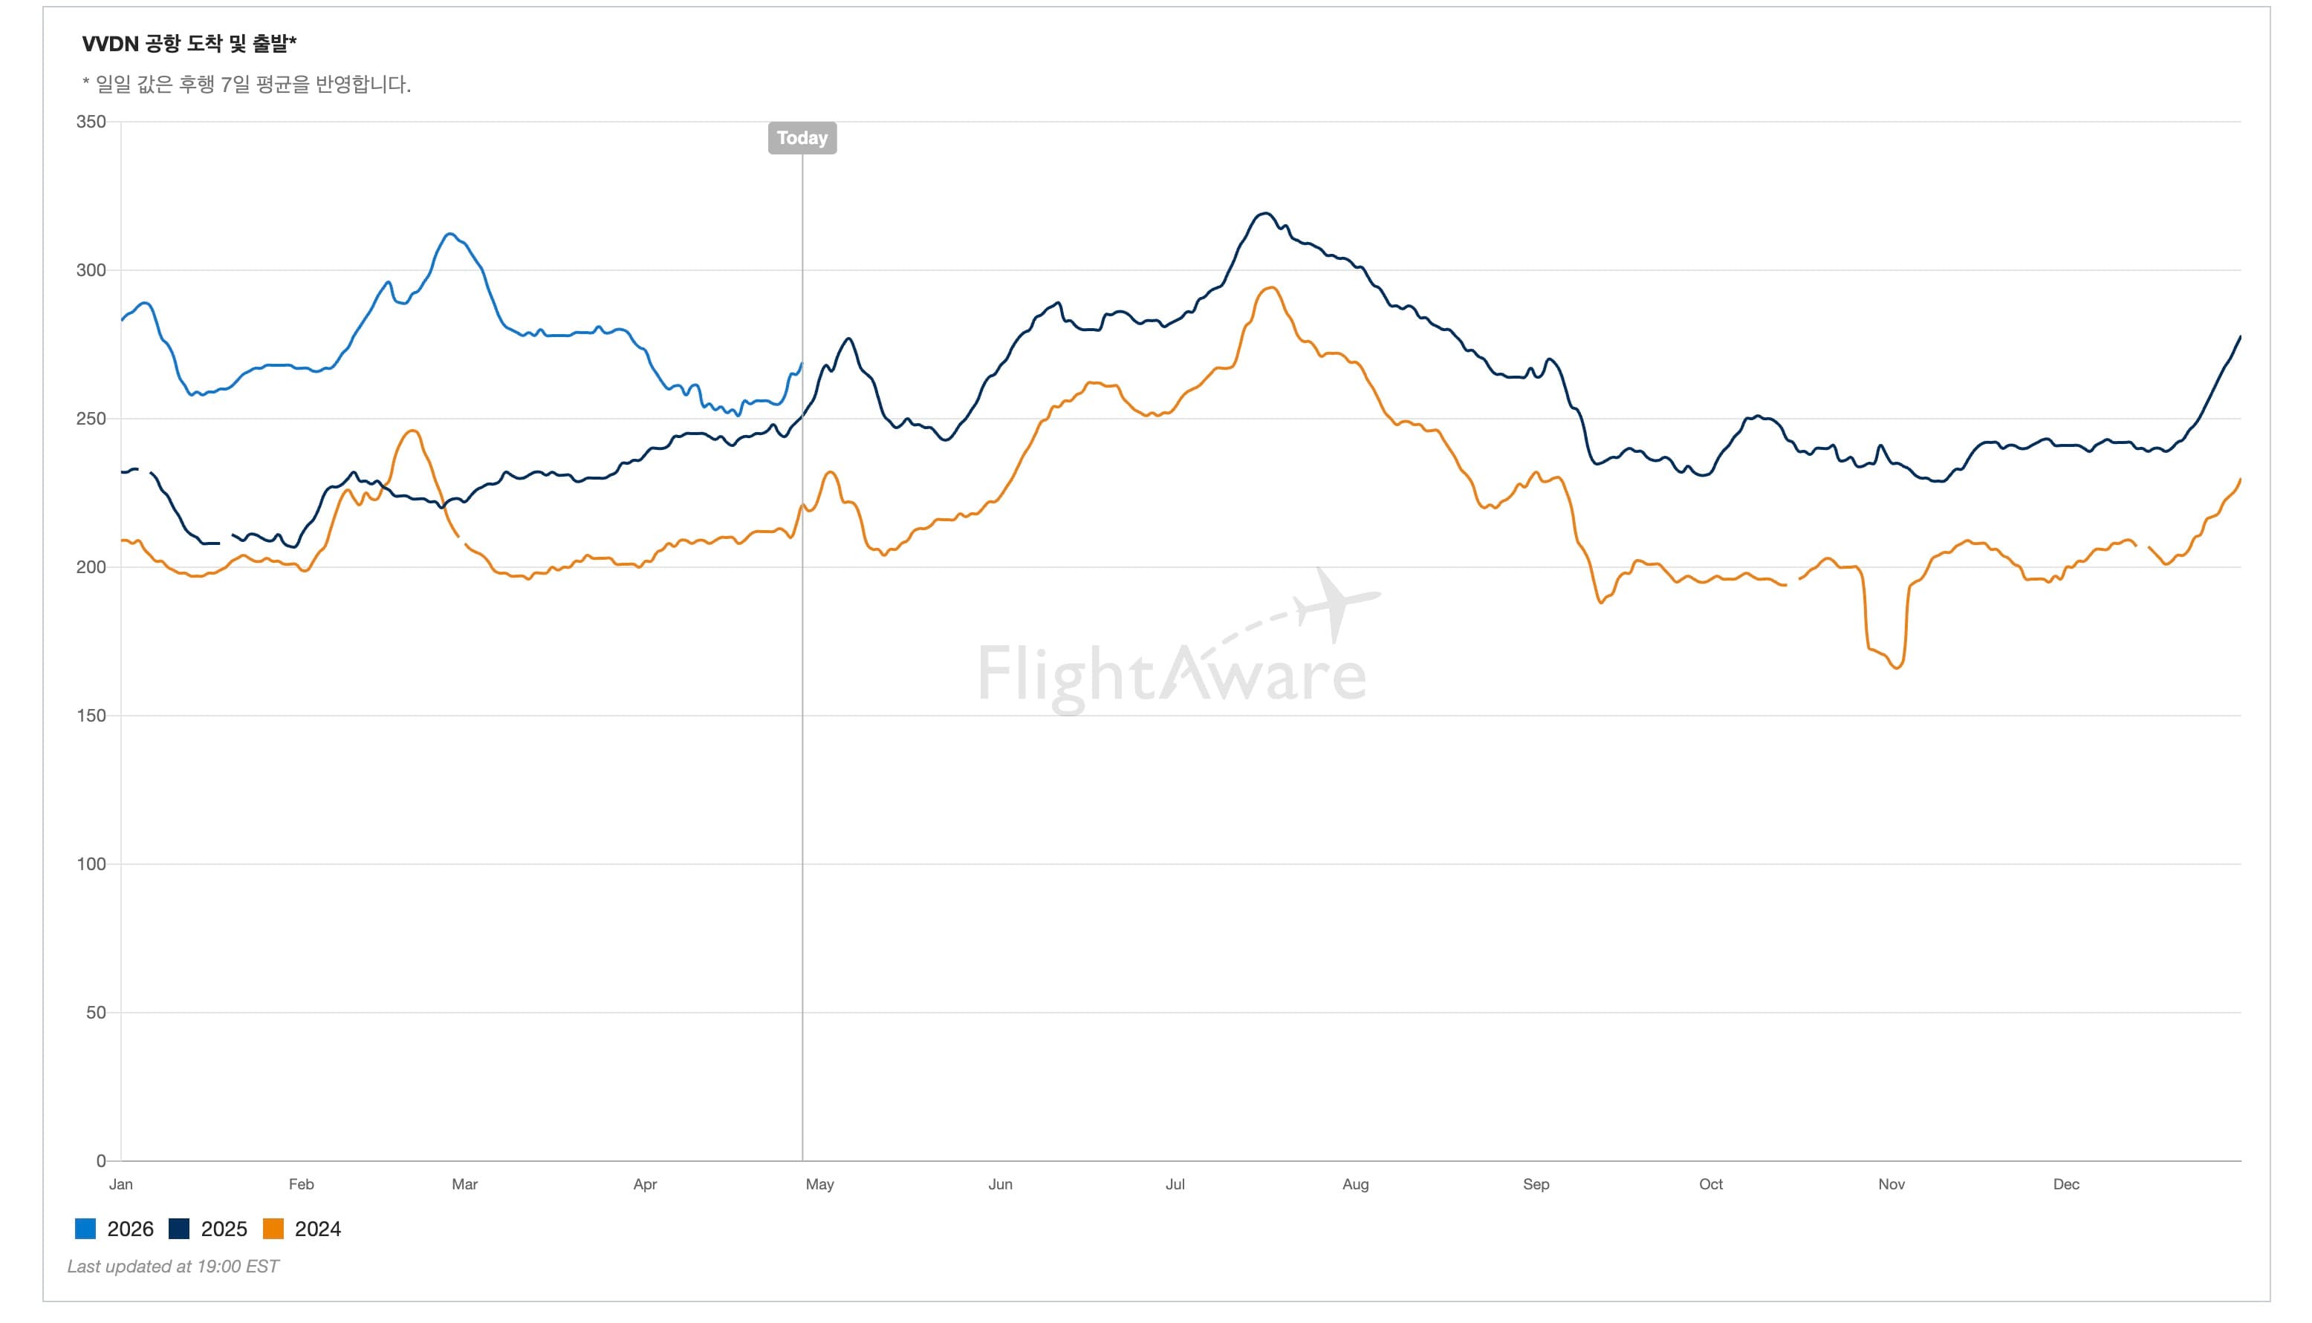
Task: Click the May label on the x-axis
Action: 819,1184
